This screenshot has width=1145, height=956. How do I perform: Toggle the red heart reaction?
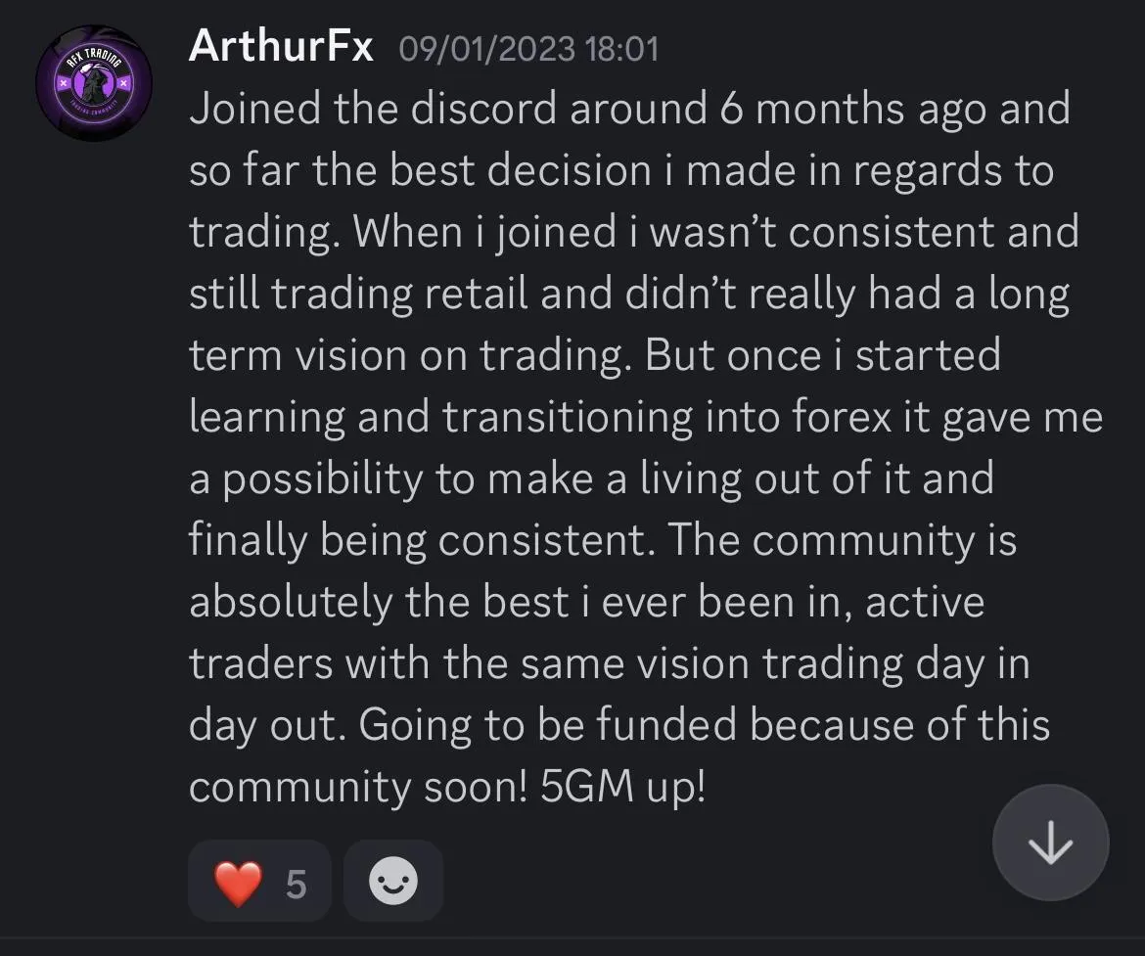(x=259, y=881)
